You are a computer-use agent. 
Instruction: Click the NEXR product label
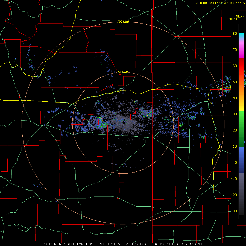pos(240,16)
